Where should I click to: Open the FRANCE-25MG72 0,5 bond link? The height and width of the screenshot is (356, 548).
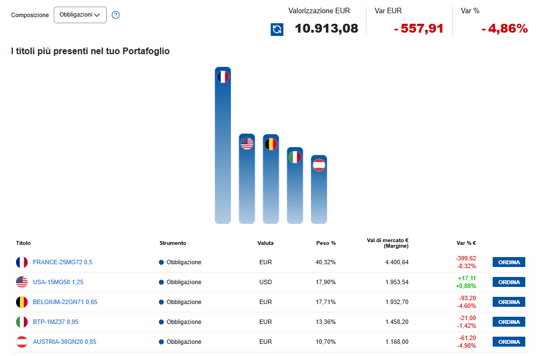(x=63, y=262)
